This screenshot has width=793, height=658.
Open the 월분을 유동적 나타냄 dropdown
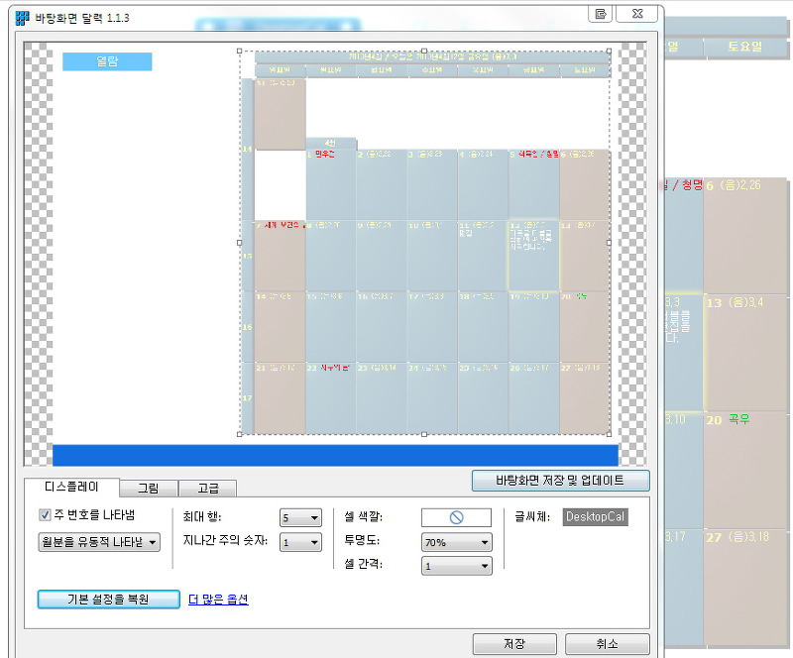(x=99, y=542)
